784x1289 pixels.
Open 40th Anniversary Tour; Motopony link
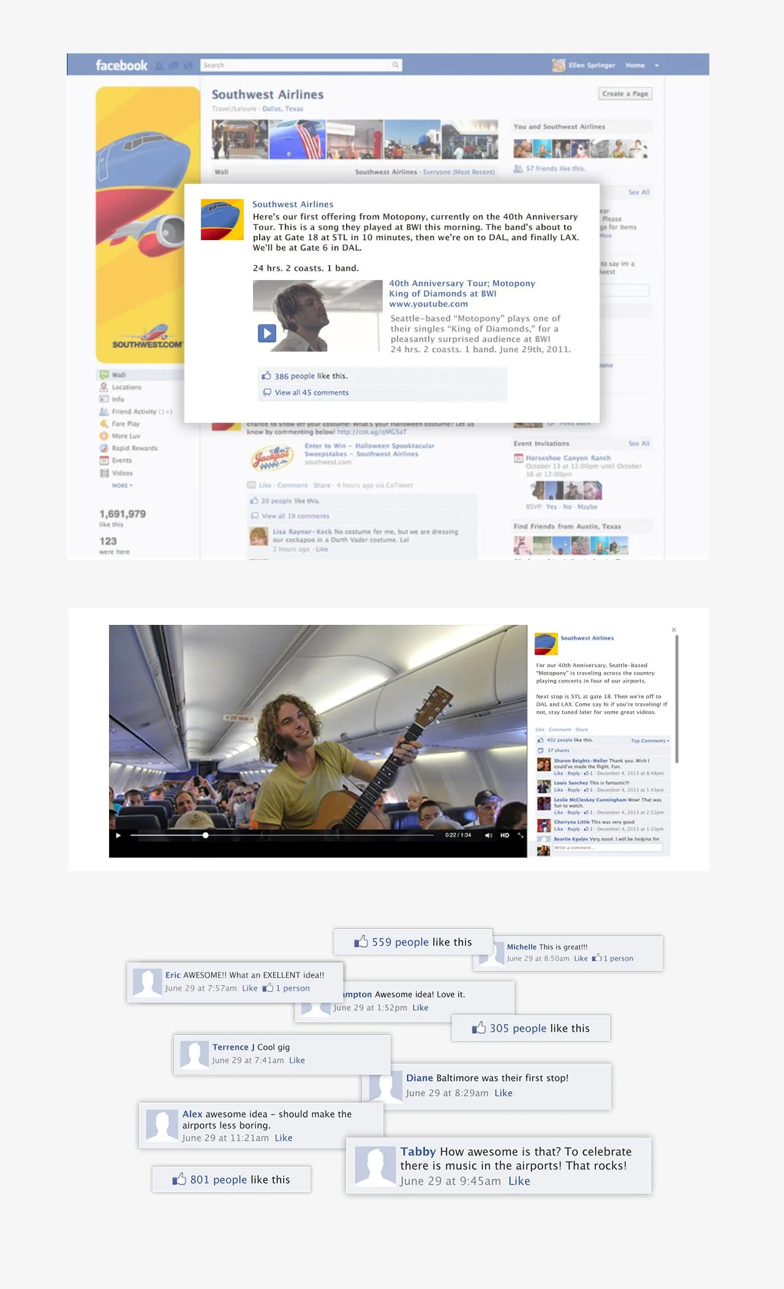click(x=462, y=284)
